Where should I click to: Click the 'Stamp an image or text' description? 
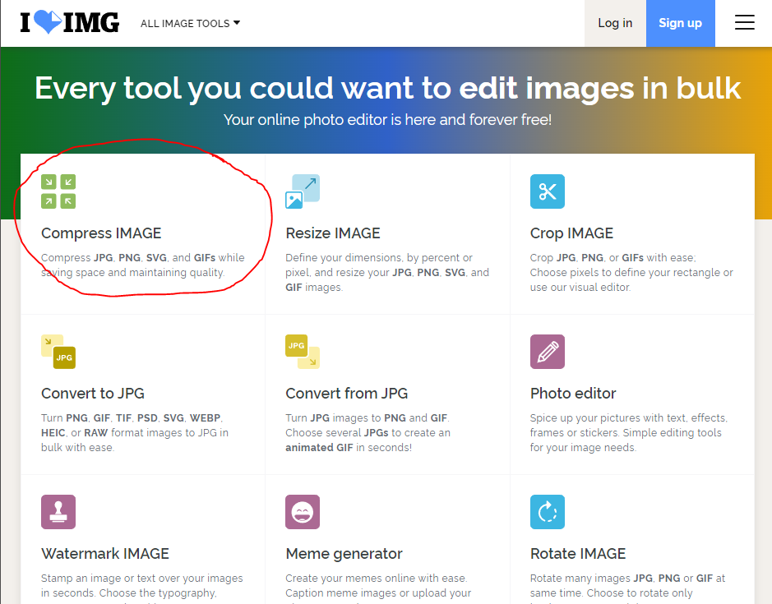(141, 588)
